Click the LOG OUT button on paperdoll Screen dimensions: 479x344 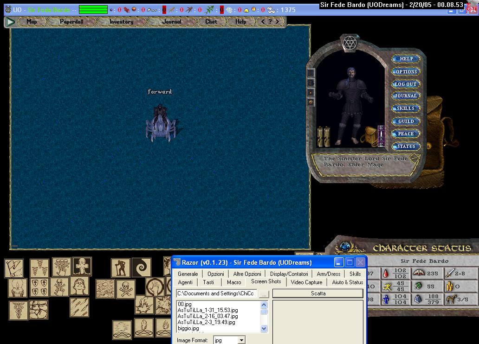tap(406, 84)
